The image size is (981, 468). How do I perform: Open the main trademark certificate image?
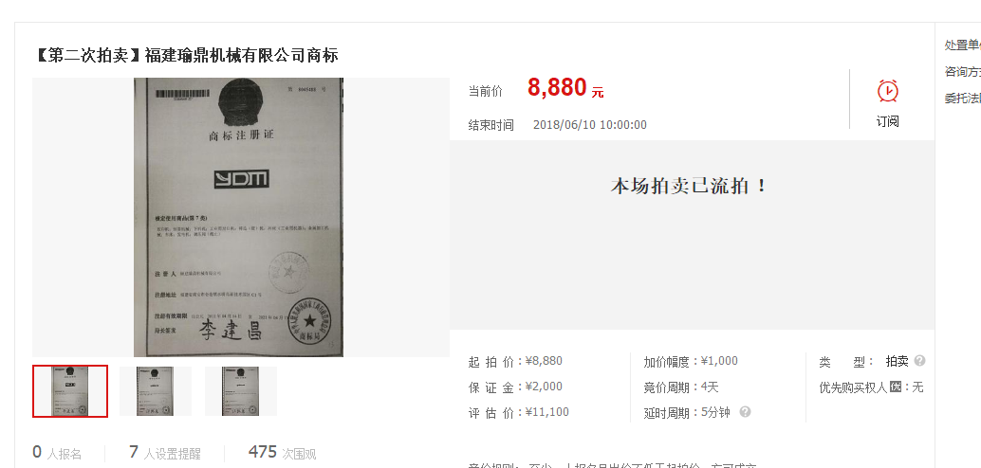(238, 218)
